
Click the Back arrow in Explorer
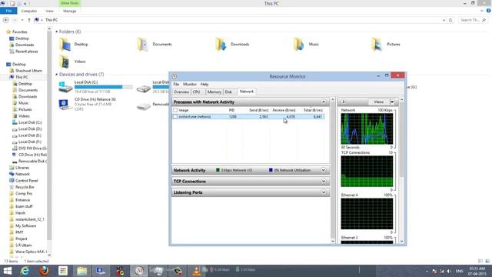(6, 20)
